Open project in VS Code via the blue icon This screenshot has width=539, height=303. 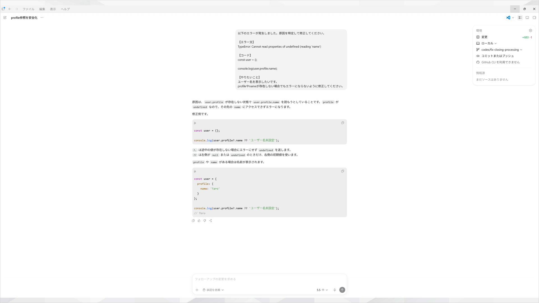(508, 18)
